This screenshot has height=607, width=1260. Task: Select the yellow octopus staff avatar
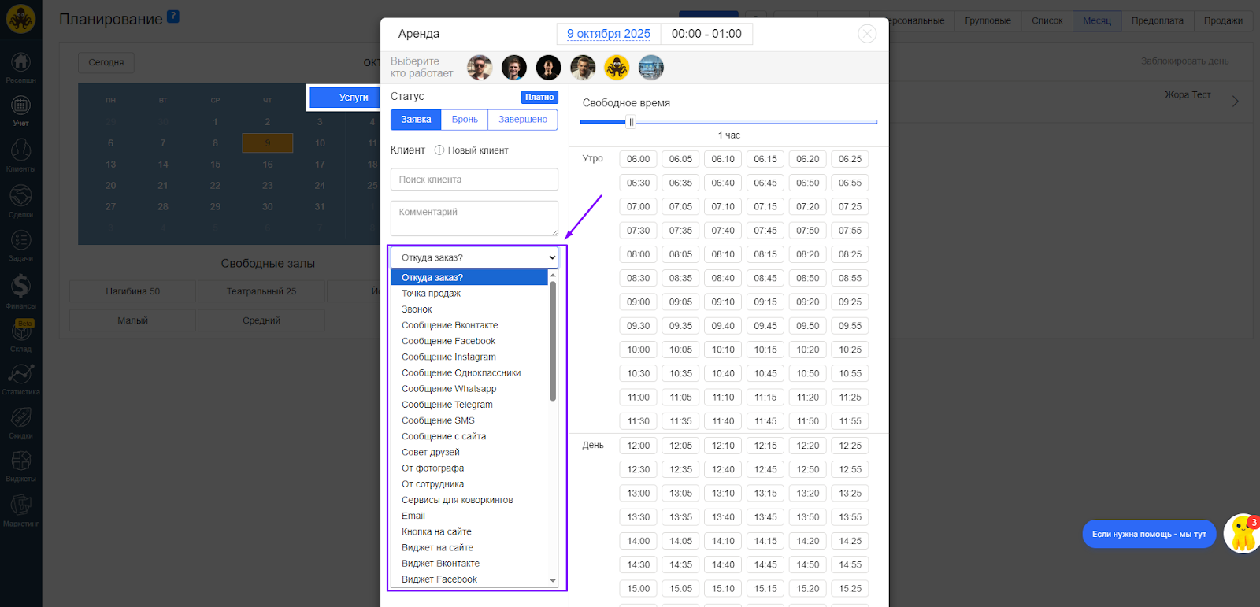617,68
